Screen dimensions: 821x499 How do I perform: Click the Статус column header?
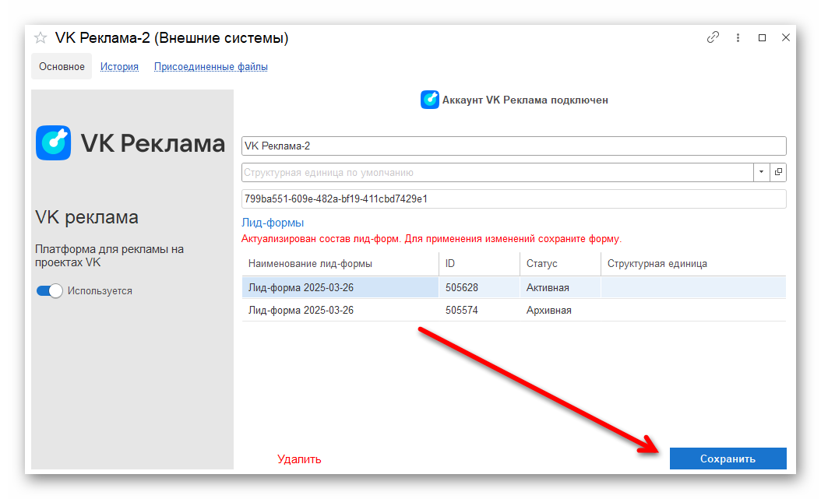click(560, 264)
